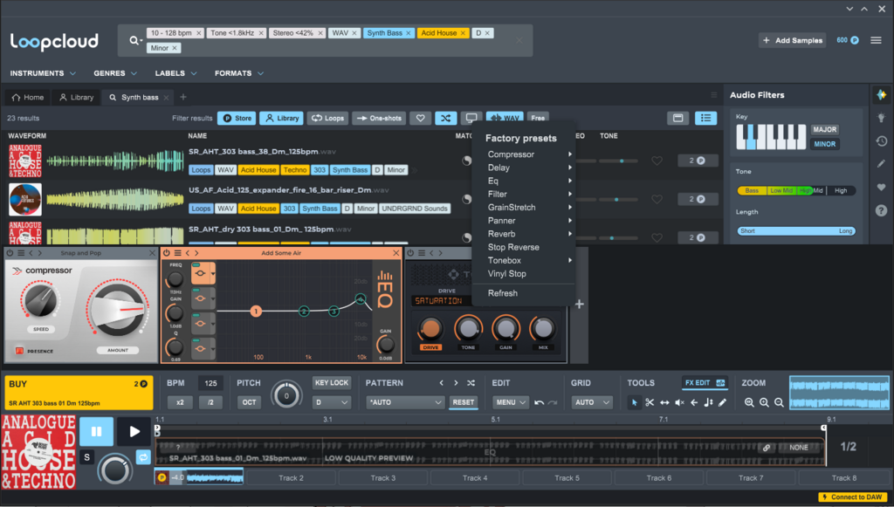
Task: Open the help question mark sidebar icon
Action: pos(882,210)
